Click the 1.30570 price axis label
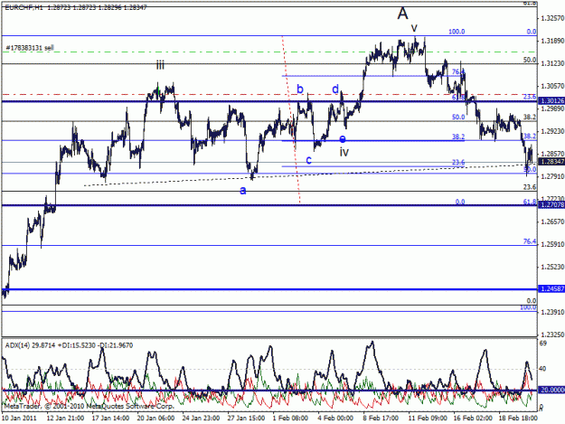The width and height of the screenshot is (565, 424). click(x=552, y=86)
